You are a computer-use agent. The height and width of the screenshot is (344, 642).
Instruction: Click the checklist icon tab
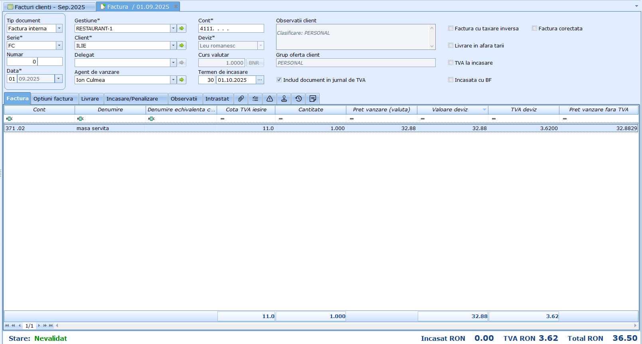pos(255,99)
